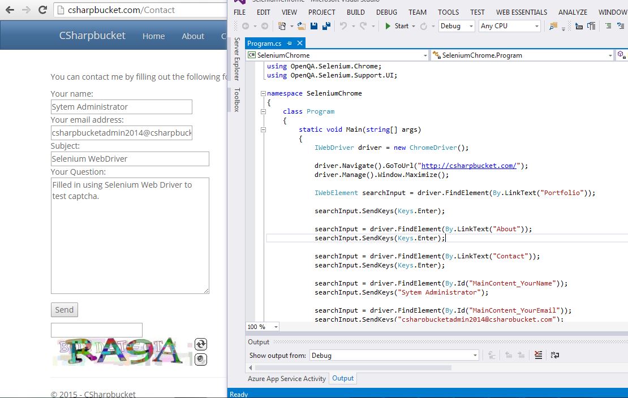This screenshot has height=398, width=628.
Task: Collapse the namespace SeleniumChrome code region
Action: pyautogui.click(x=263, y=93)
